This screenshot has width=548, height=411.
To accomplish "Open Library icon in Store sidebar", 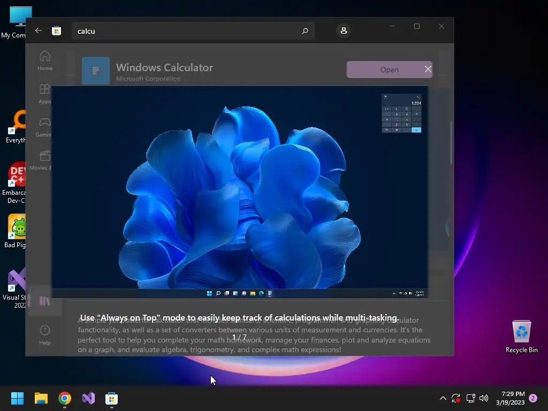I will tap(45, 301).
